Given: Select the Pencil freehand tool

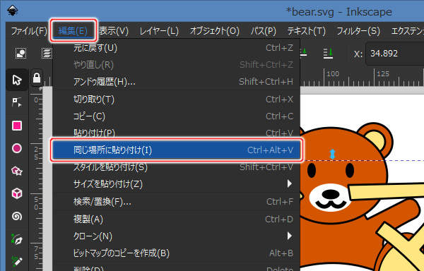Looking at the screenshot, I should pyautogui.click(x=17, y=261).
